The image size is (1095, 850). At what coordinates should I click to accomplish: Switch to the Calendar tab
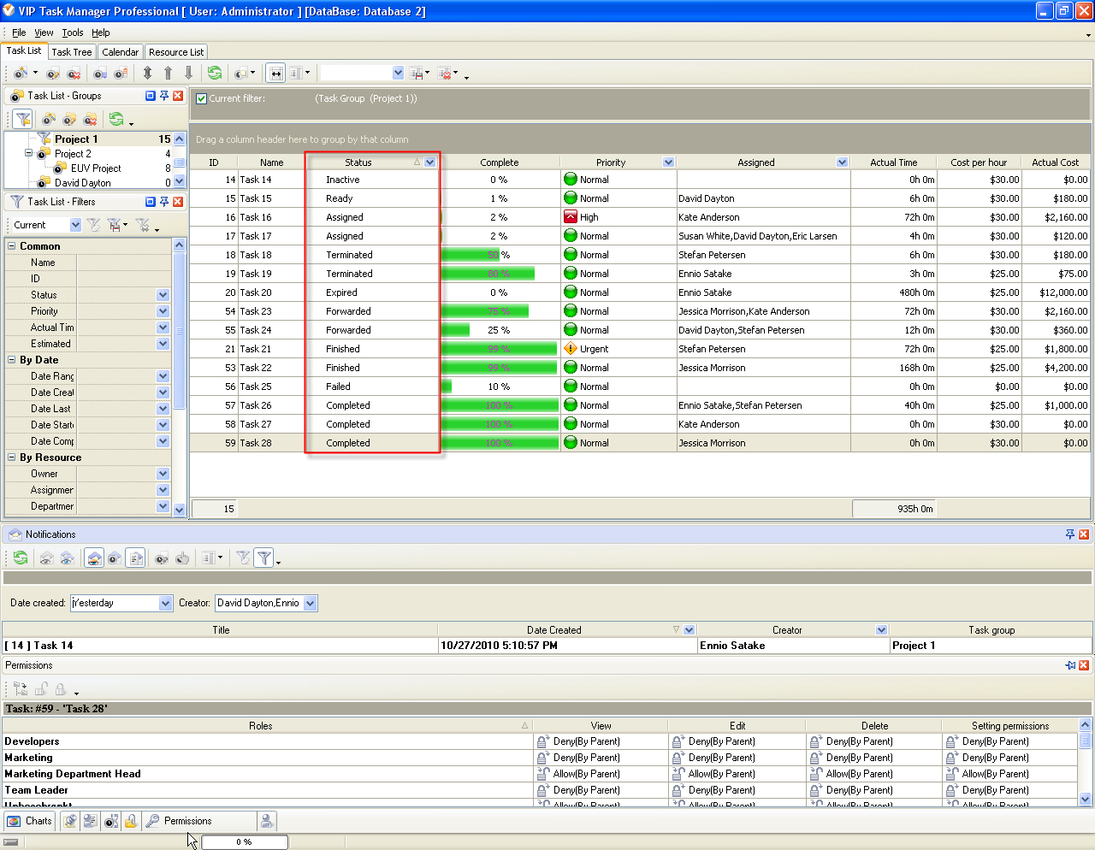coord(120,52)
